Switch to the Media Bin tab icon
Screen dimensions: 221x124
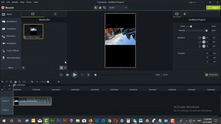click(33, 14)
